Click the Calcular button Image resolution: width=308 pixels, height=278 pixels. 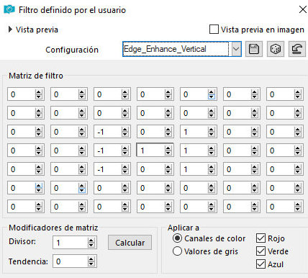coord(130,243)
